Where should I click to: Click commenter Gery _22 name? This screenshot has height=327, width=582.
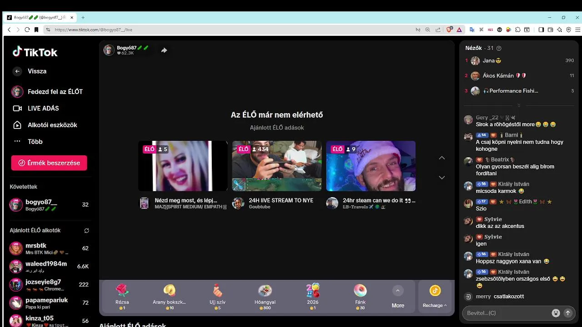pyautogui.click(x=487, y=118)
